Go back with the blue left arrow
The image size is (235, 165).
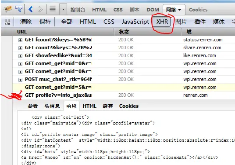pos(31,9)
